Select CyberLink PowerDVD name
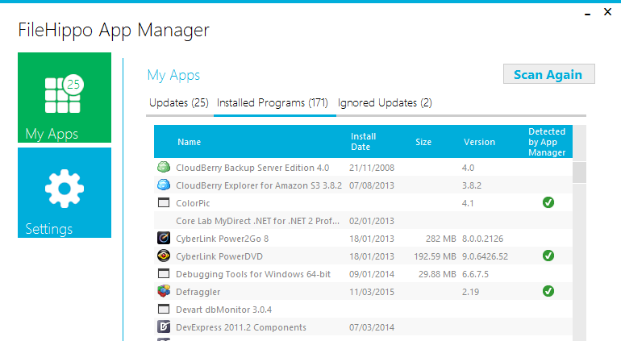This screenshot has height=341, width=621. click(219, 256)
